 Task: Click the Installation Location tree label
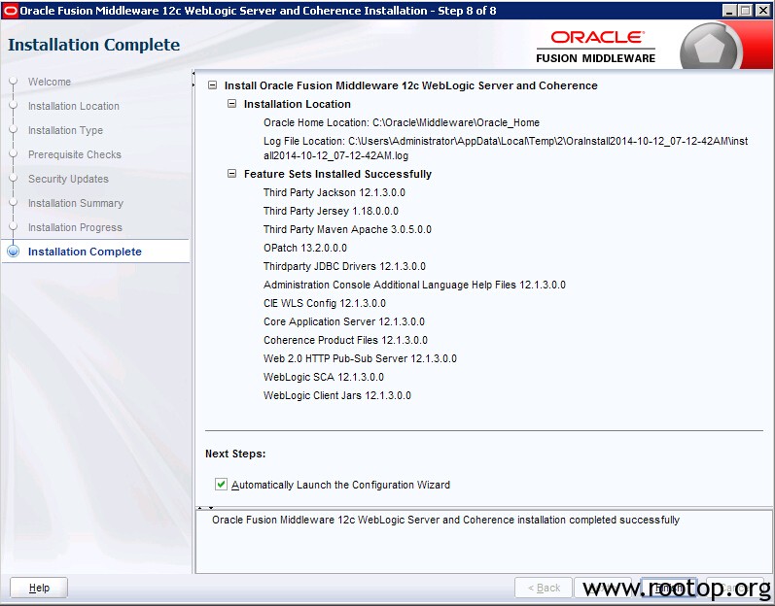tap(297, 104)
